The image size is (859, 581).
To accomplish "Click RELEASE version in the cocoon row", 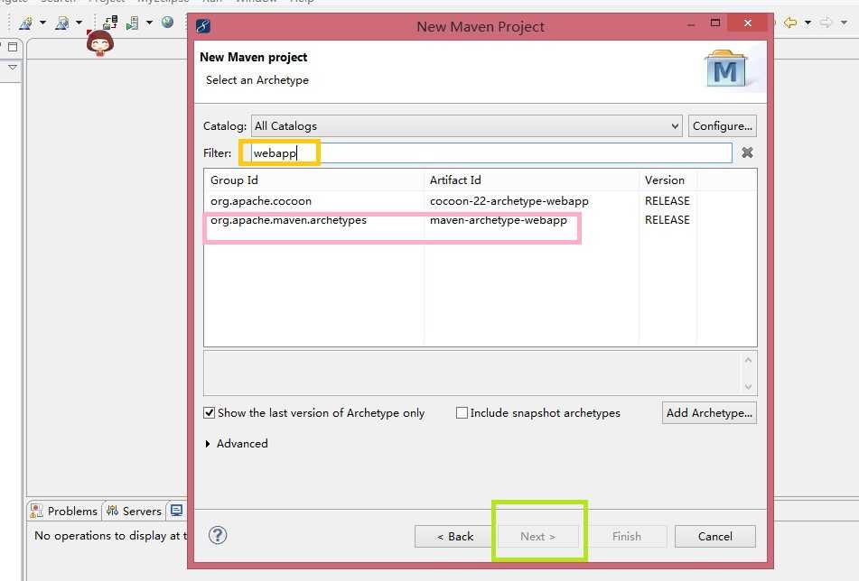I will click(667, 201).
